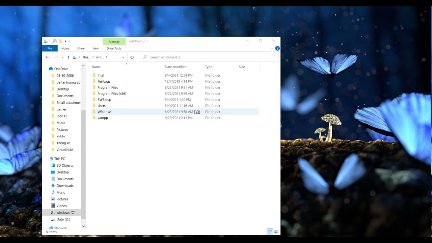Open the Share ribbon tab
432x243 pixels.
(81, 49)
